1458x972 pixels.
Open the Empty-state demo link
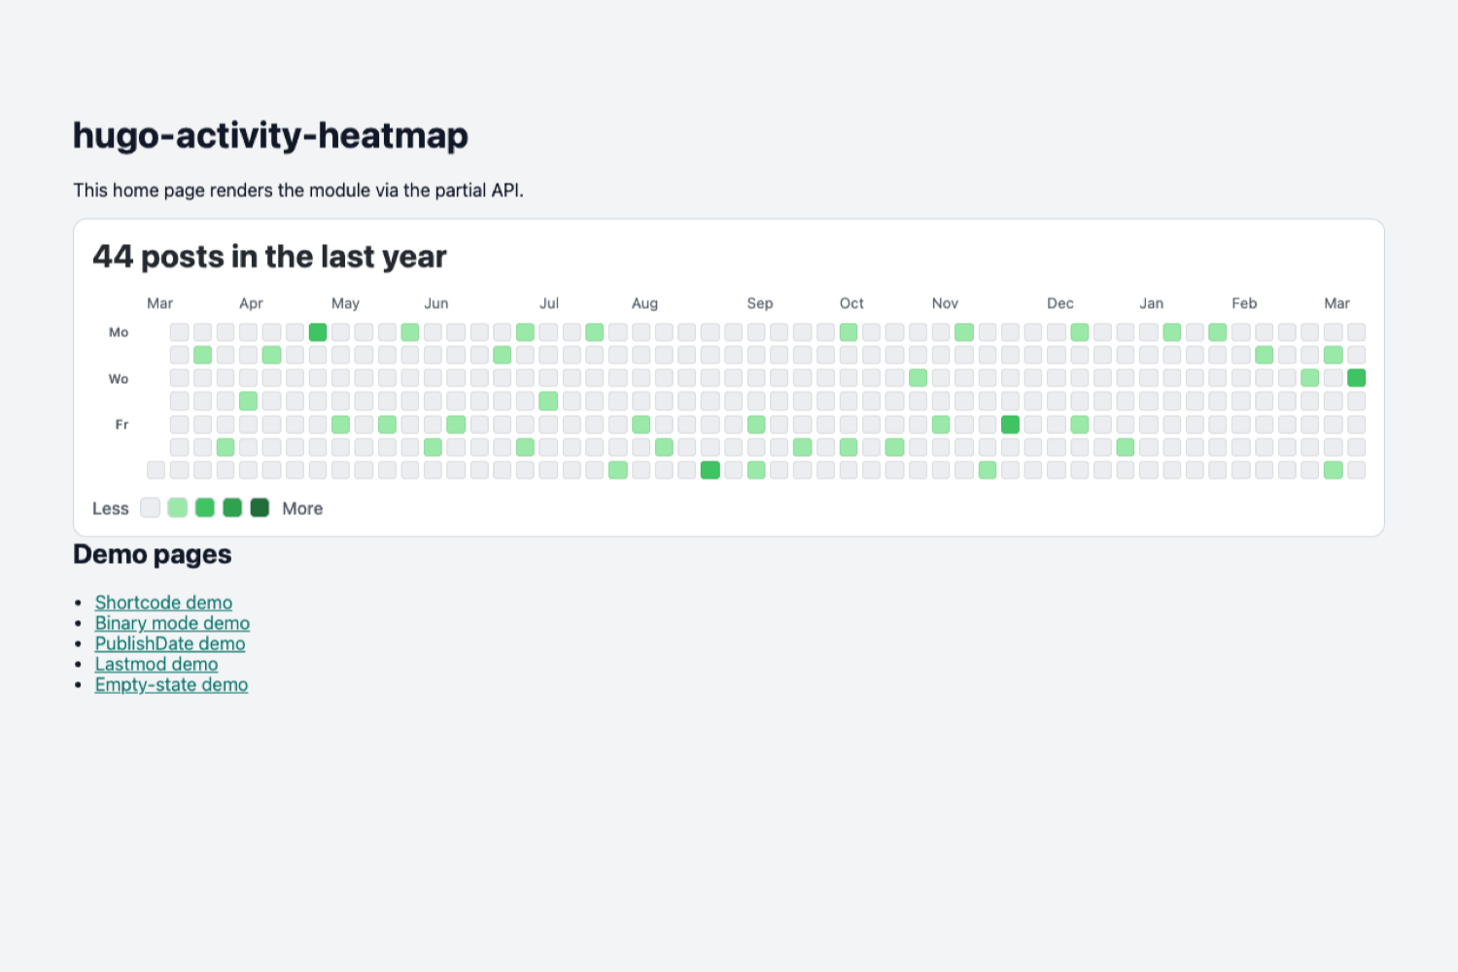coord(171,684)
